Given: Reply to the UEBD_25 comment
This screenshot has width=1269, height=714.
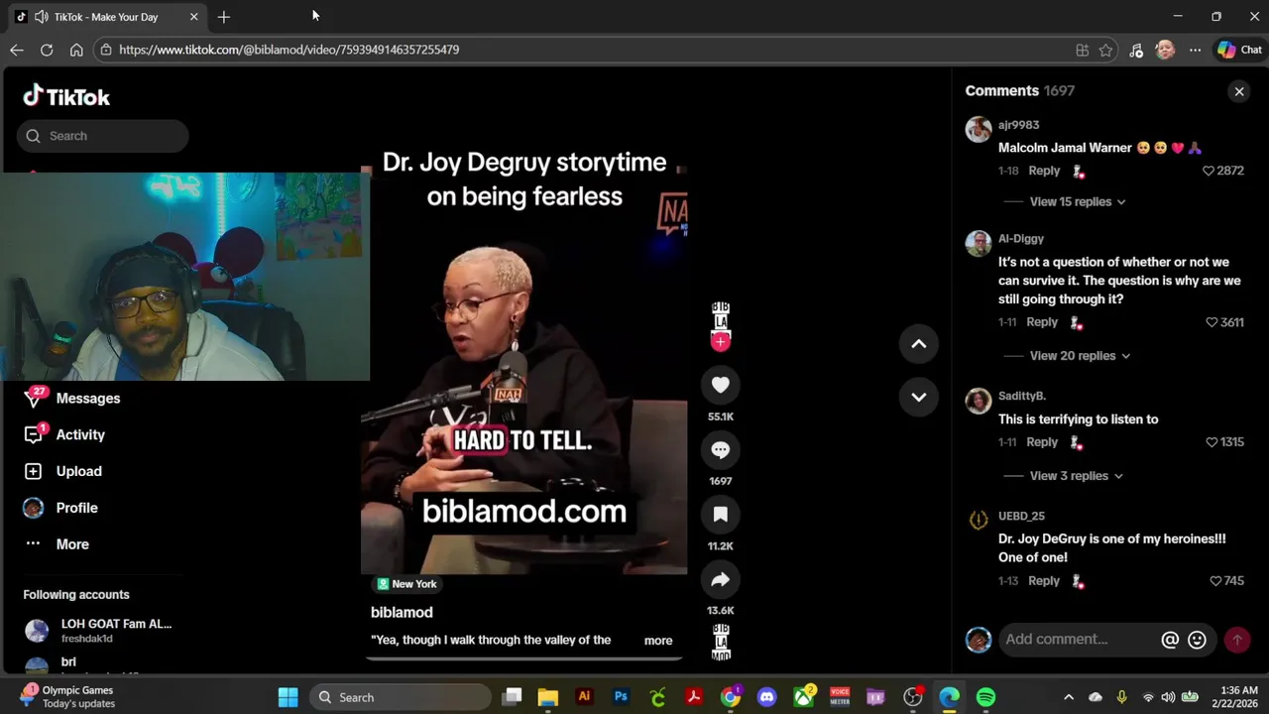Looking at the screenshot, I should point(1044,581).
